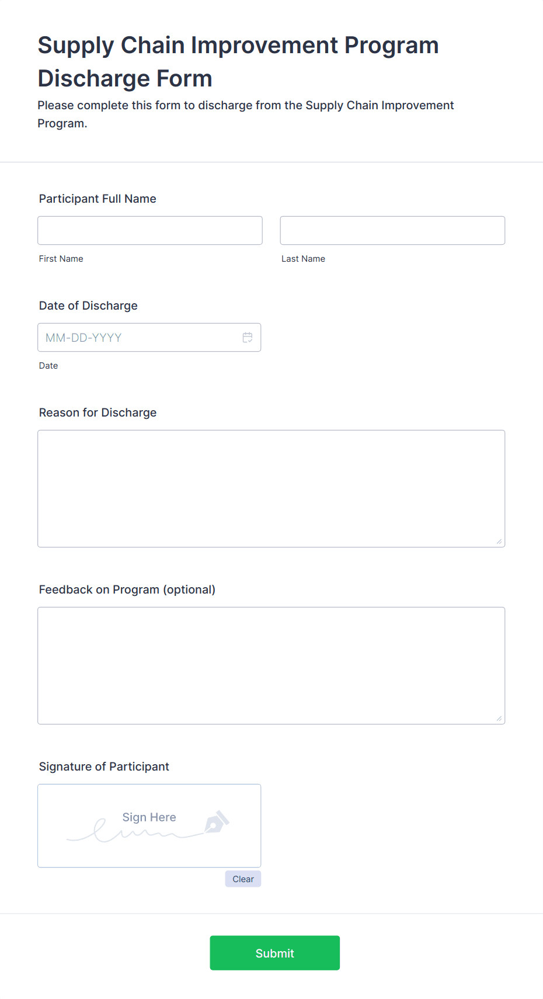Open the calendar picker icon in date field

[x=248, y=338]
